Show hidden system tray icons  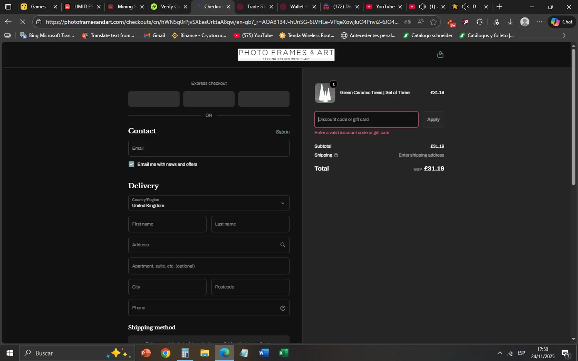[x=500, y=353]
